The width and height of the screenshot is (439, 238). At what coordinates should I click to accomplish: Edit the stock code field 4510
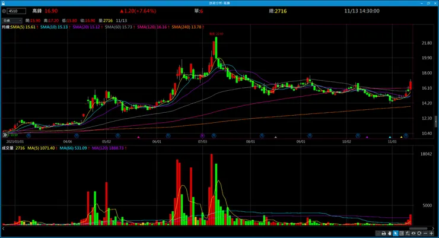tap(17, 11)
